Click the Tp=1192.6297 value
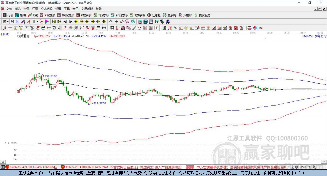The height and width of the screenshot is (176, 327). [42, 36]
